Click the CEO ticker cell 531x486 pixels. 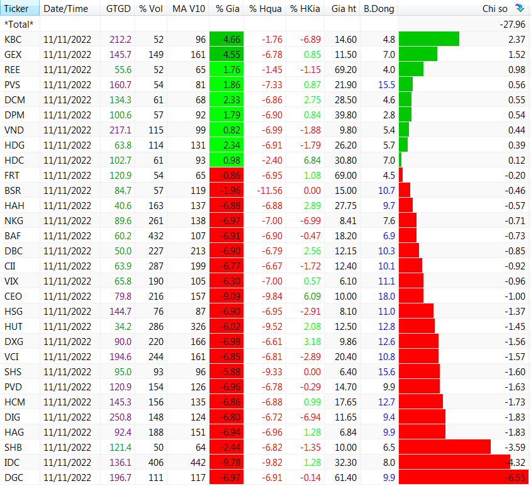[x=13, y=297]
